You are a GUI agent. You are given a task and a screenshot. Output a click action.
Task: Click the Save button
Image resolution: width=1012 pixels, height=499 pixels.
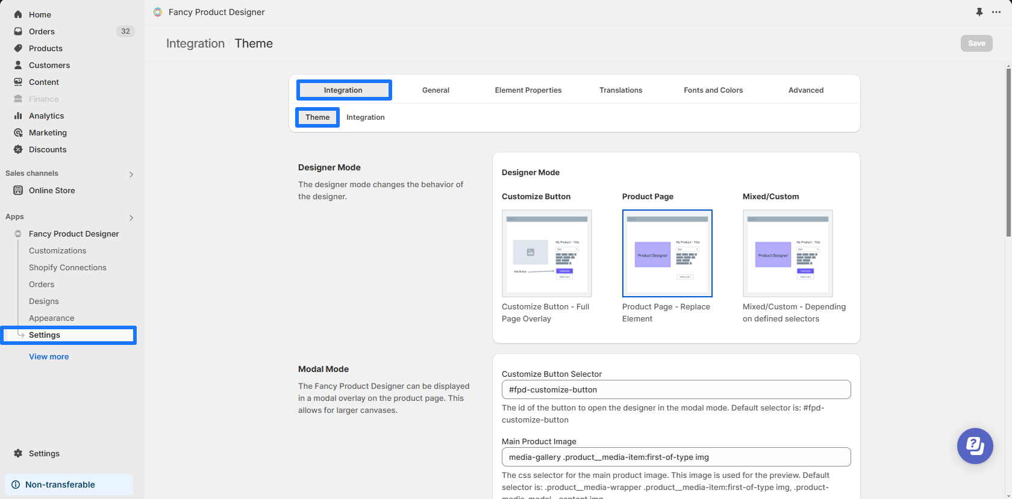tap(976, 43)
